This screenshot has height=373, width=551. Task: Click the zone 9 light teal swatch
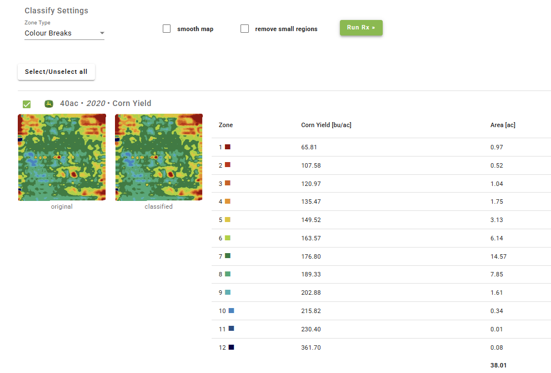point(228,292)
